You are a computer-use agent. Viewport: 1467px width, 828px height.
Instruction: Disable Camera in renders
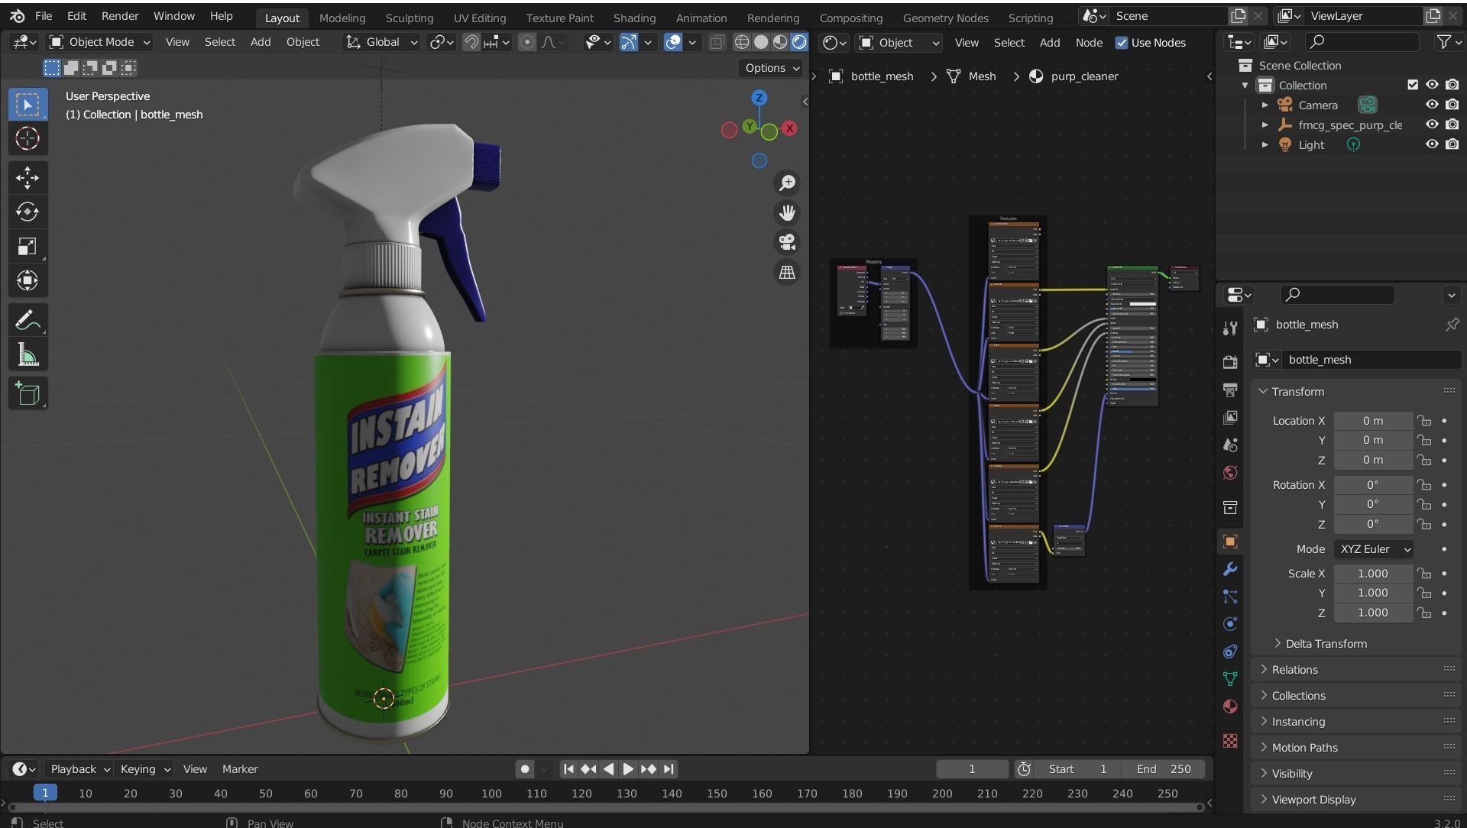pos(1452,105)
